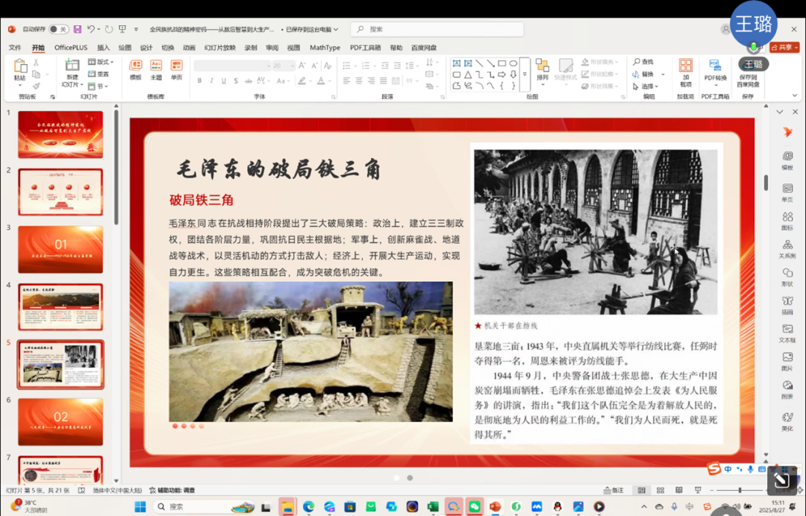The image size is (806, 516).
Task: Open the 百度网盘 ribbon tab
Action: pyautogui.click(x=424, y=48)
